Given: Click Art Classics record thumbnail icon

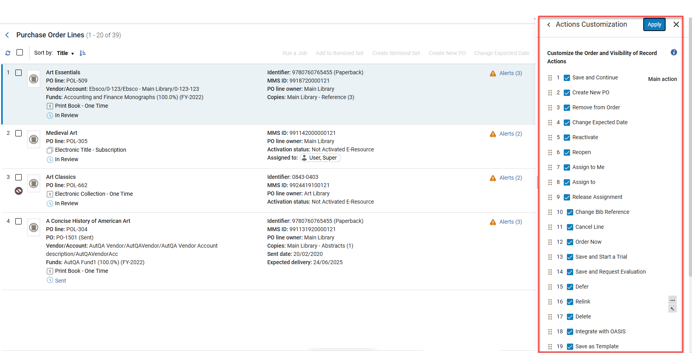Looking at the screenshot, I should click(34, 184).
